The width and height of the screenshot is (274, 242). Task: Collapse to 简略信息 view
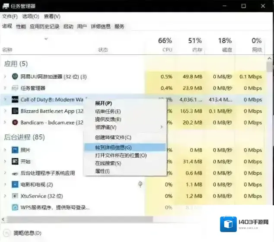[24, 233]
